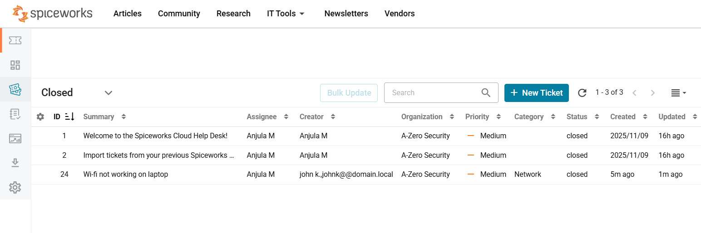Click Anjula M assignee in Wi-fi row
Viewport: 701px width, 233px height.
261,175
